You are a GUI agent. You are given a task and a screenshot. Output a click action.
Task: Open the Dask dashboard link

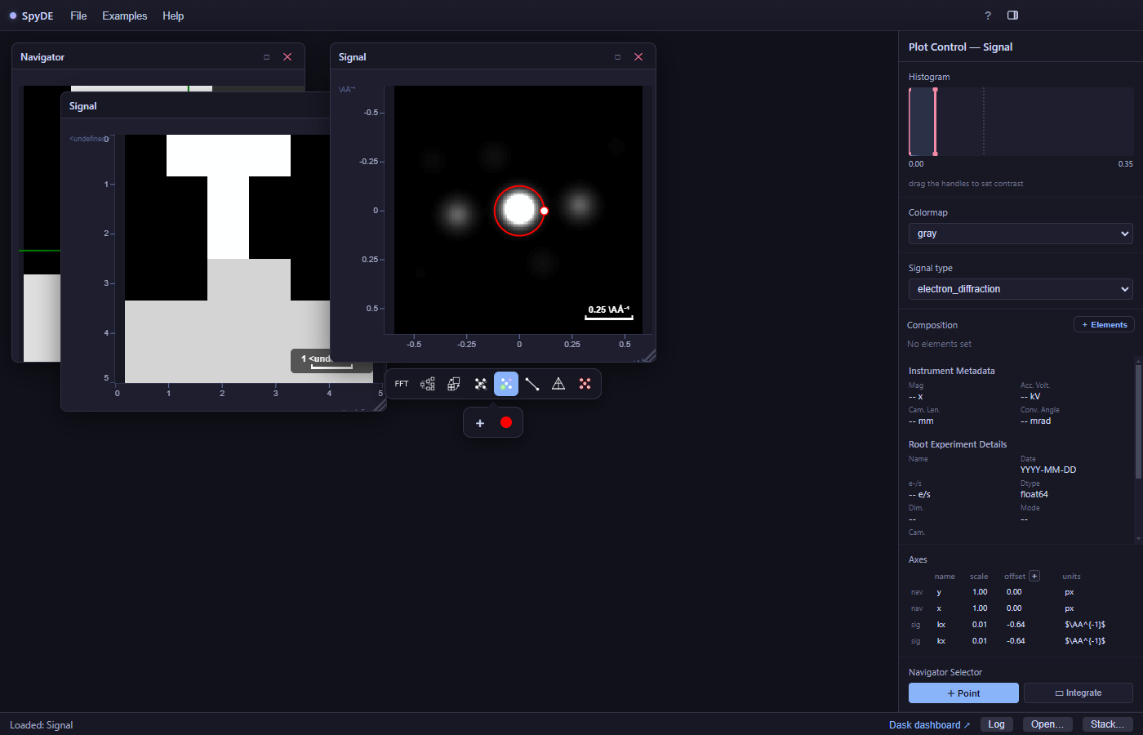pos(929,725)
